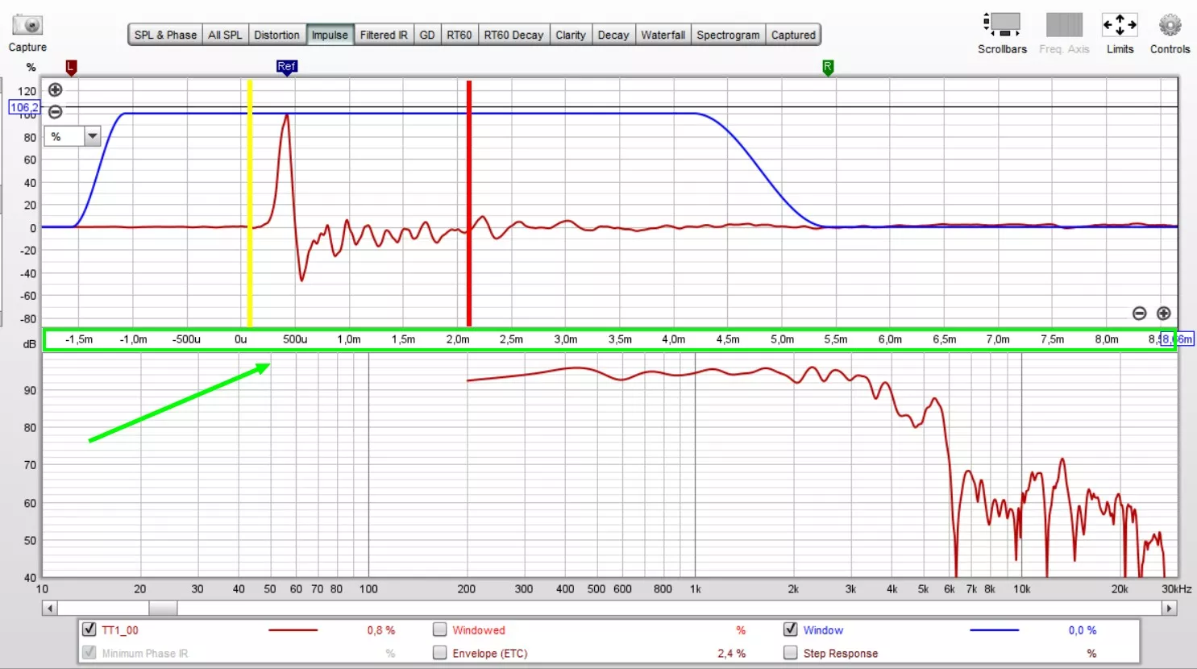This screenshot has width=1197, height=669.
Task: Zoom out horizontally with bottom-right minus icon
Action: tap(1139, 314)
